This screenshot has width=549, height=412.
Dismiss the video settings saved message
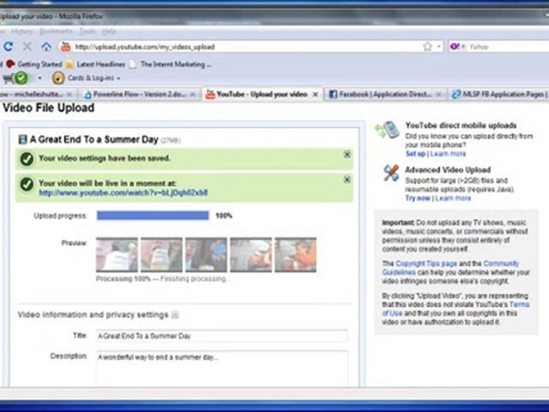[347, 154]
